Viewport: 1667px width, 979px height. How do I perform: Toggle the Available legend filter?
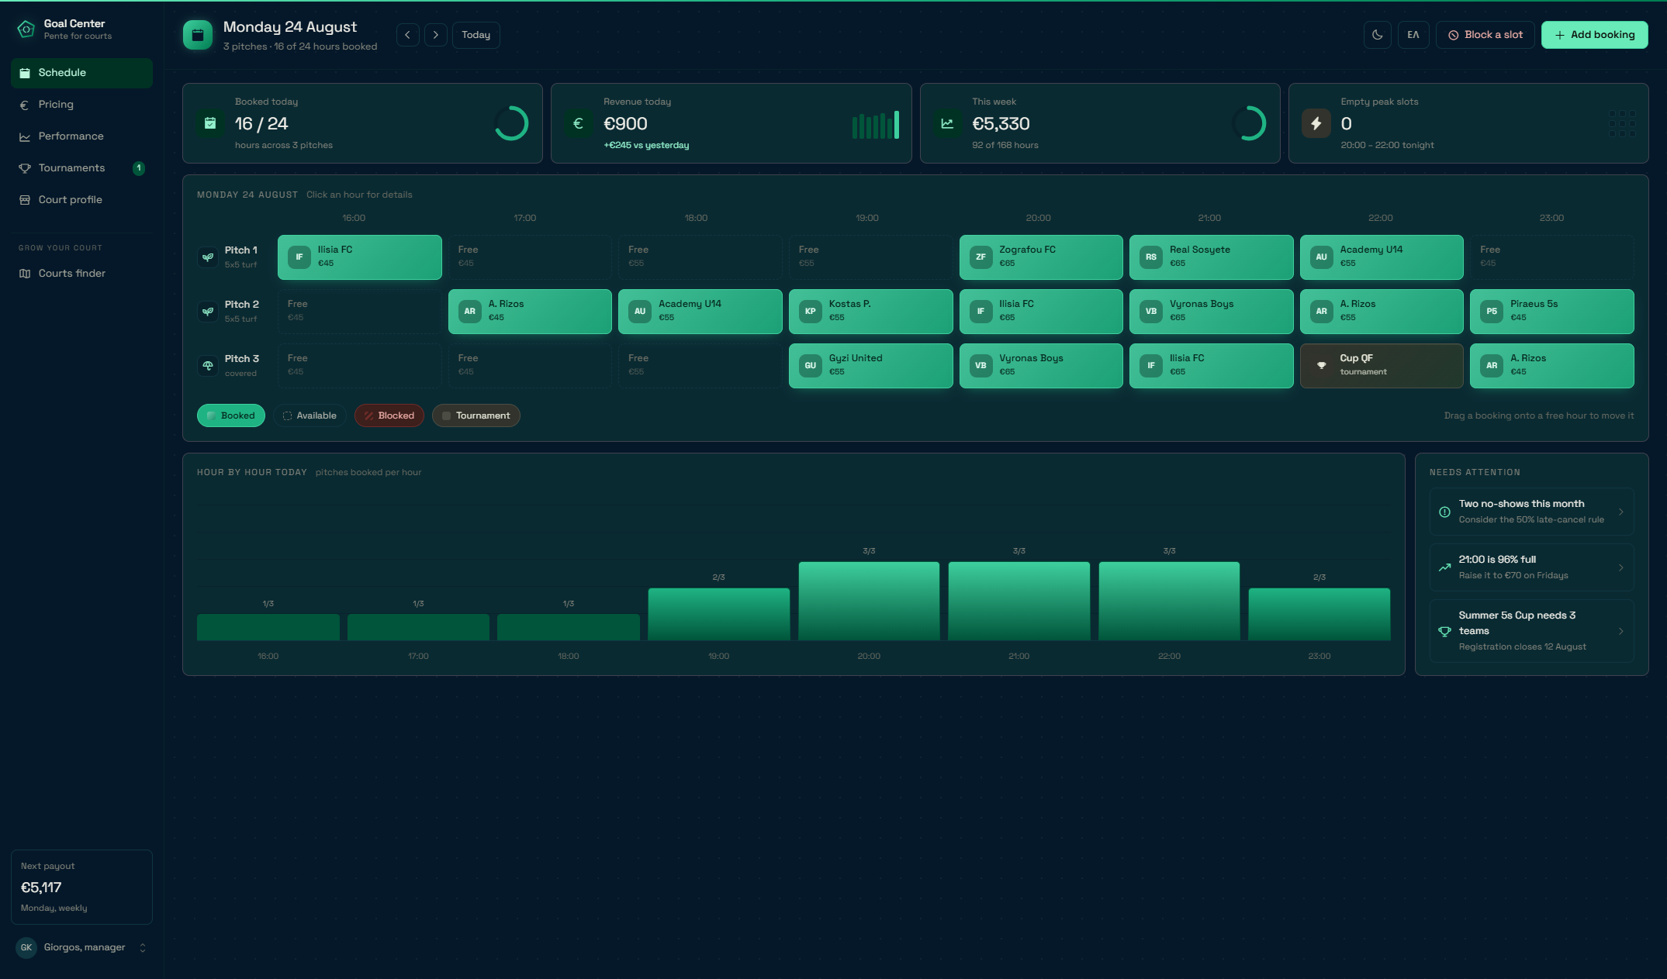[310, 415]
